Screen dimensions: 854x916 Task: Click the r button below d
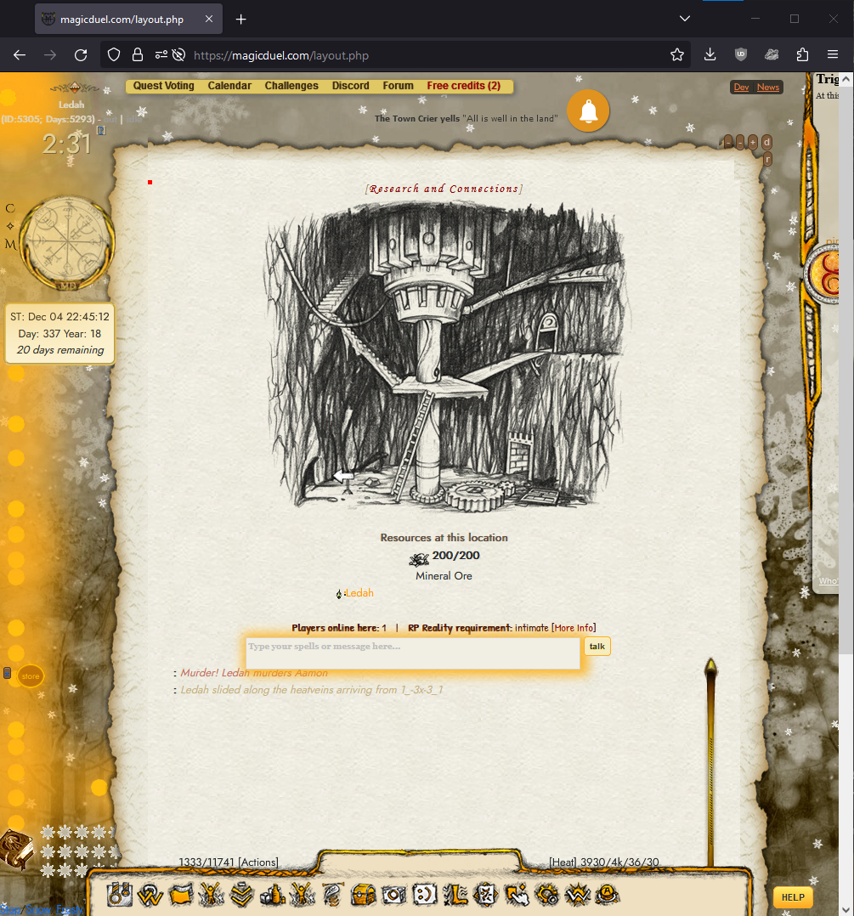767,158
